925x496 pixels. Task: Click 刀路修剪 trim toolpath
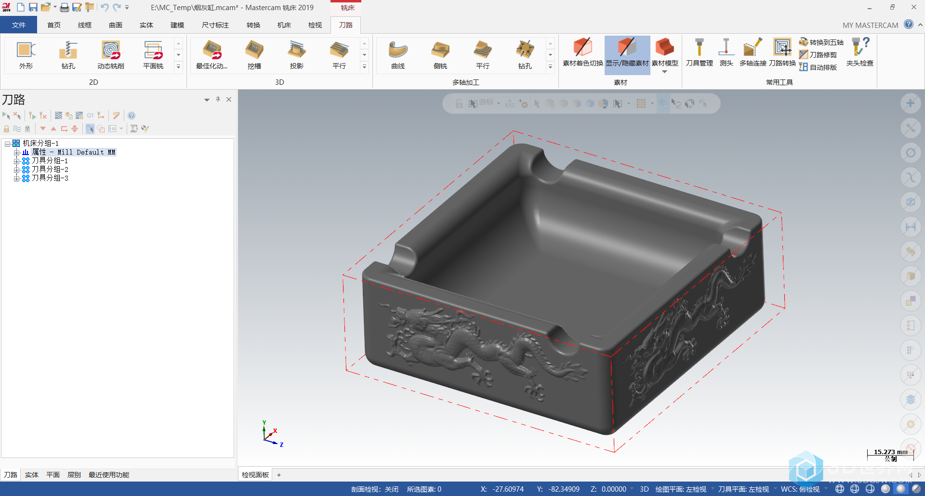coord(818,55)
